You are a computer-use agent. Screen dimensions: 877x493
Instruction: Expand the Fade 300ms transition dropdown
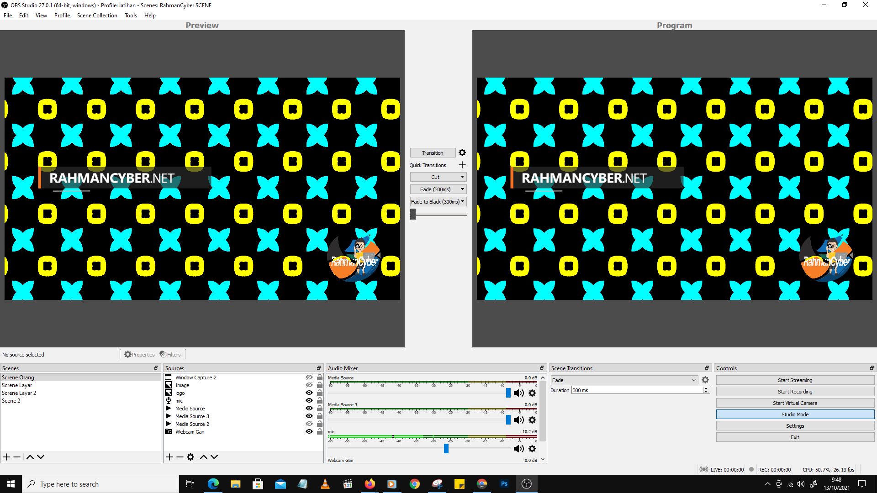pyautogui.click(x=463, y=189)
